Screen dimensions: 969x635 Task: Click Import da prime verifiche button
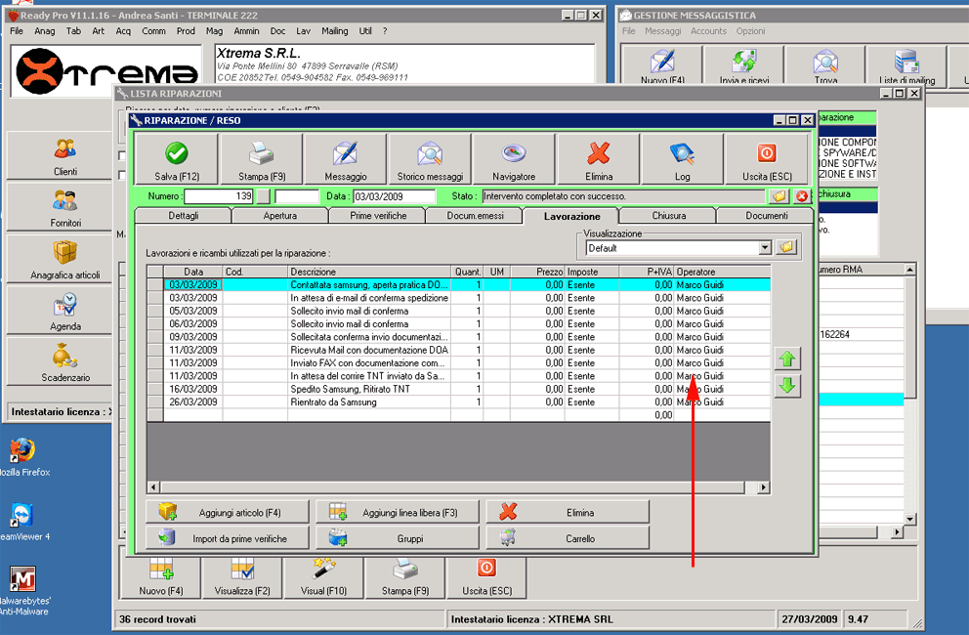pyautogui.click(x=228, y=538)
